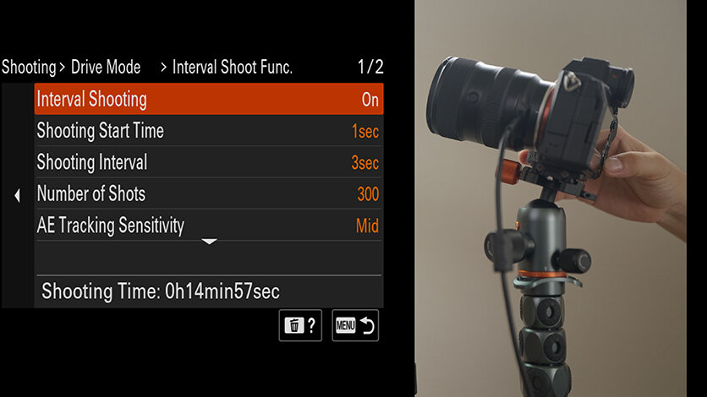Select the Shooting breadcrumb item
Screen dimensions: 707x397
tap(29, 67)
